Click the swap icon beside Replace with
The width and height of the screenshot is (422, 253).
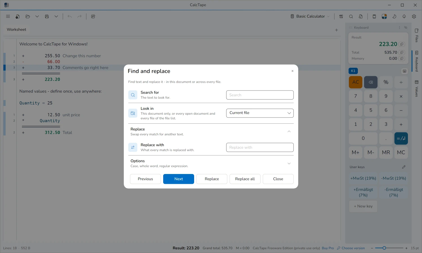click(x=133, y=147)
